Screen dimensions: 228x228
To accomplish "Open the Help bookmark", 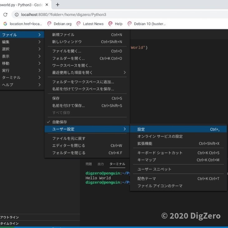I will 115,24.
